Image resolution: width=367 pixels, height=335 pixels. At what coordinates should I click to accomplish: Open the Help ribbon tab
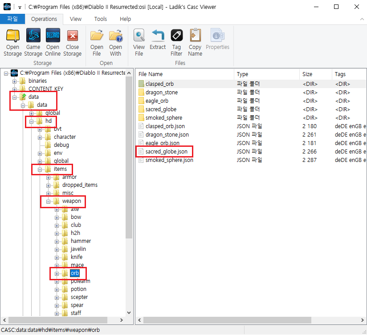(125, 19)
